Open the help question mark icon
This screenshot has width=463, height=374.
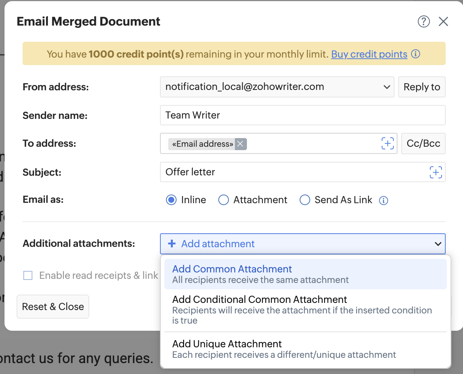click(423, 21)
